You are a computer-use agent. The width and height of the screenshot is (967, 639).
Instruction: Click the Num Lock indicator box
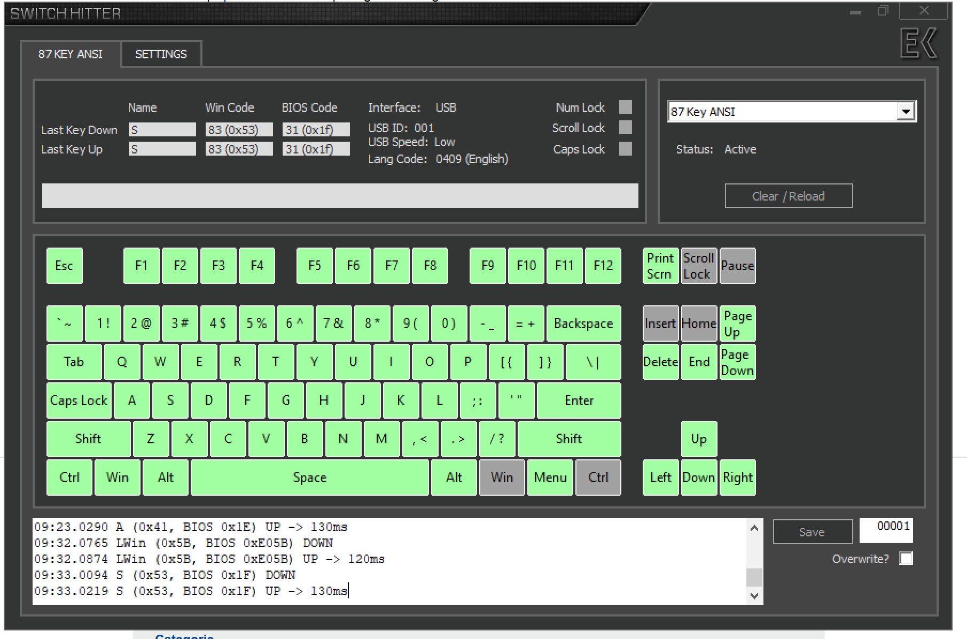[626, 107]
